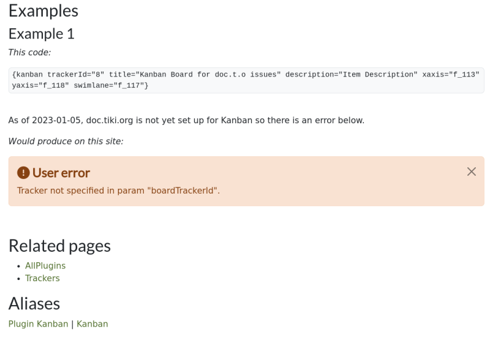Dismiss the User error alert
Image resolution: width=490 pixels, height=337 pixels.
(x=471, y=172)
